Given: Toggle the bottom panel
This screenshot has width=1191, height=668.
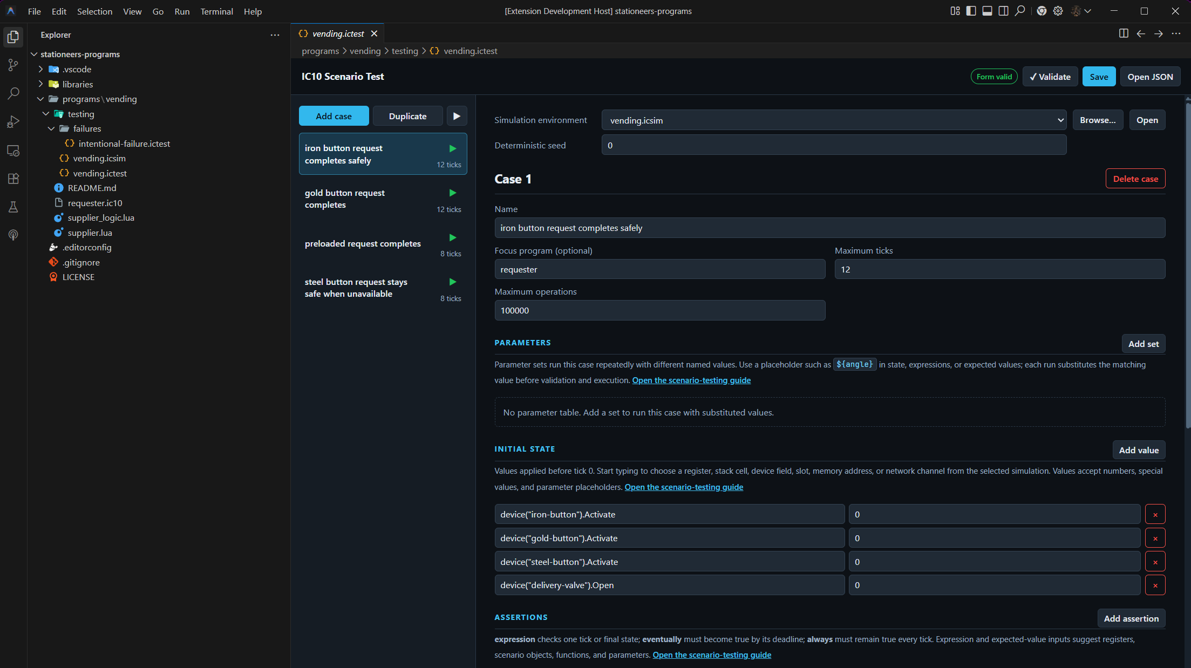Looking at the screenshot, I should [988, 11].
